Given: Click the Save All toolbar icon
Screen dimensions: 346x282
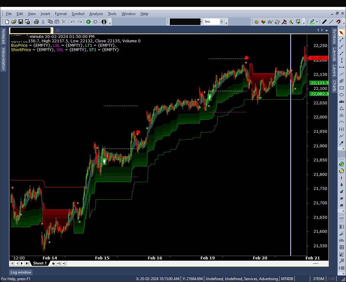Looking at the screenshot, I should [x=28, y=22].
